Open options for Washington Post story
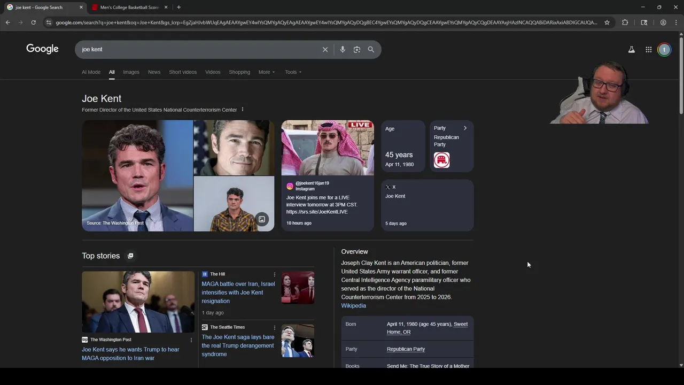684x385 pixels. (191, 340)
